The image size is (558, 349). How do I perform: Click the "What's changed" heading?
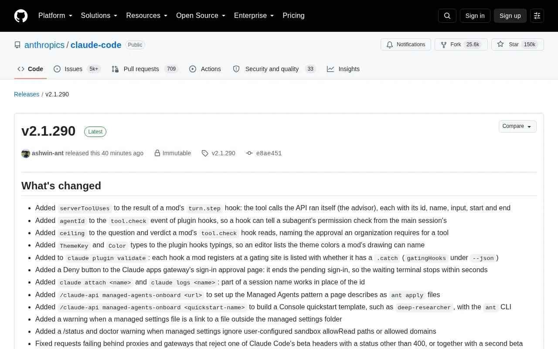61,186
